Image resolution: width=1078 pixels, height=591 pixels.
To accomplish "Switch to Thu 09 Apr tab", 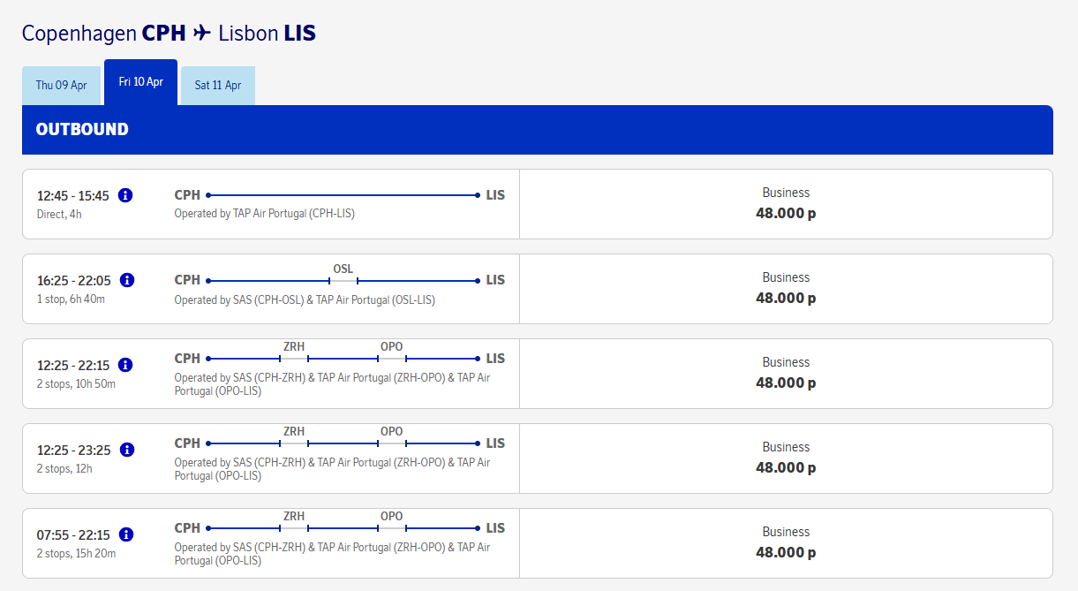I will (x=62, y=86).
